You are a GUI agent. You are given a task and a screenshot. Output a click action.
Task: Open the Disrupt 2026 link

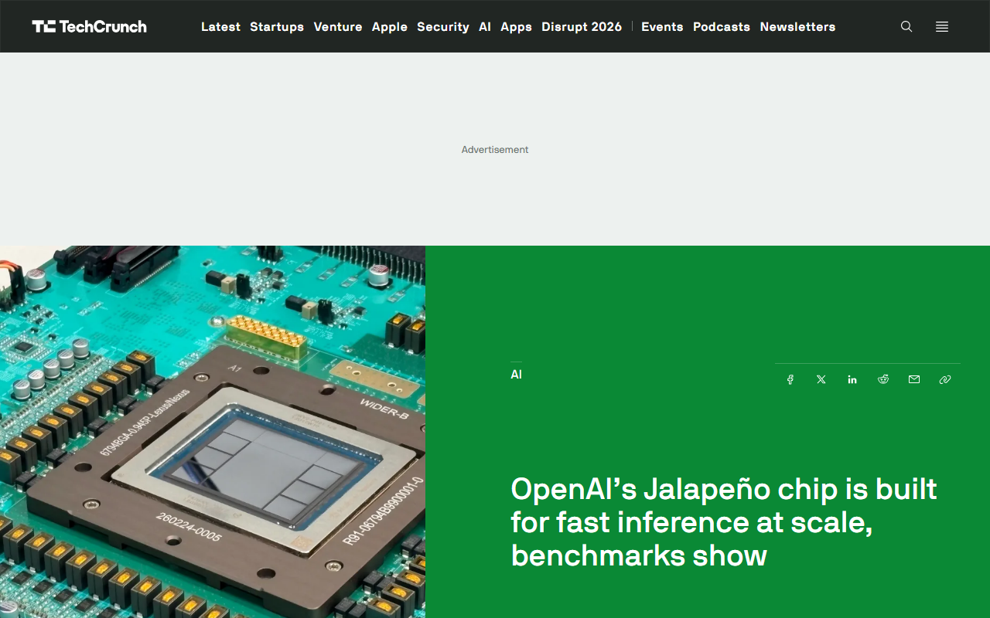pyautogui.click(x=582, y=26)
